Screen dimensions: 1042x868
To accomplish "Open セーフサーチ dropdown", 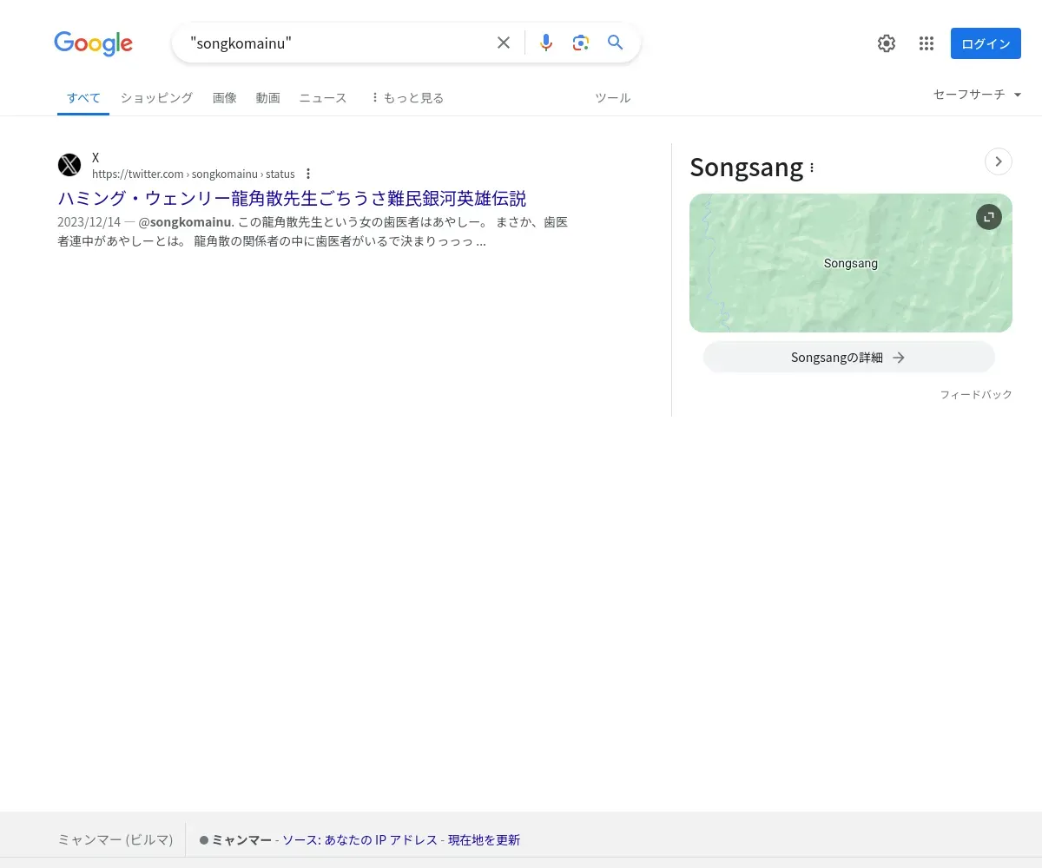I will click(x=978, y=94).
